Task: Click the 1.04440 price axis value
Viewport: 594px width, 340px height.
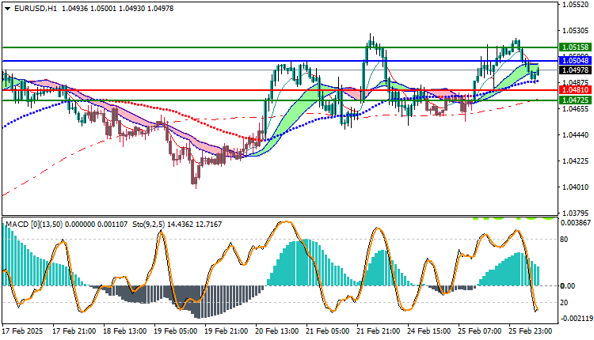Action: 576,135
